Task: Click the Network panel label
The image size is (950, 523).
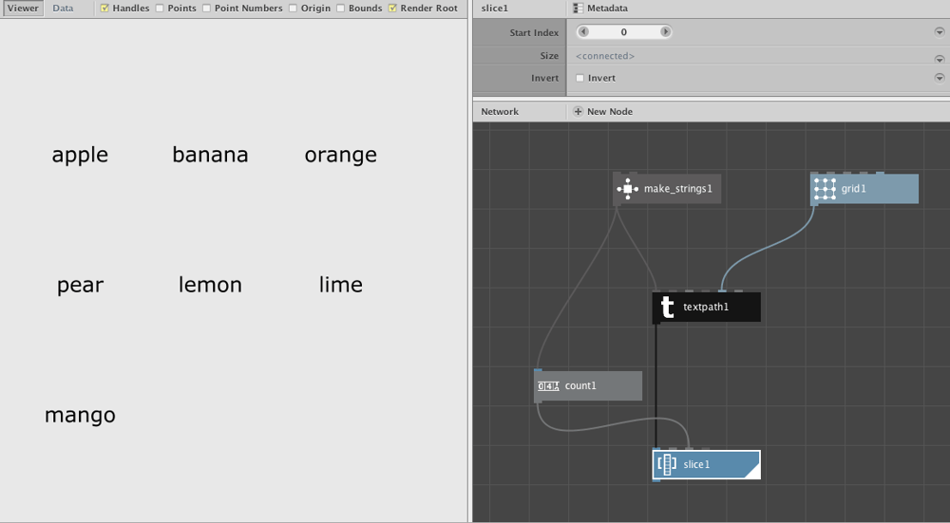Action: [500, 111]
